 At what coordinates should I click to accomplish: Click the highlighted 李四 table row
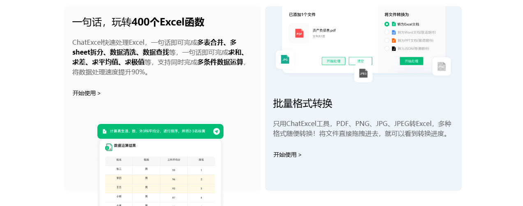(160, 179)
